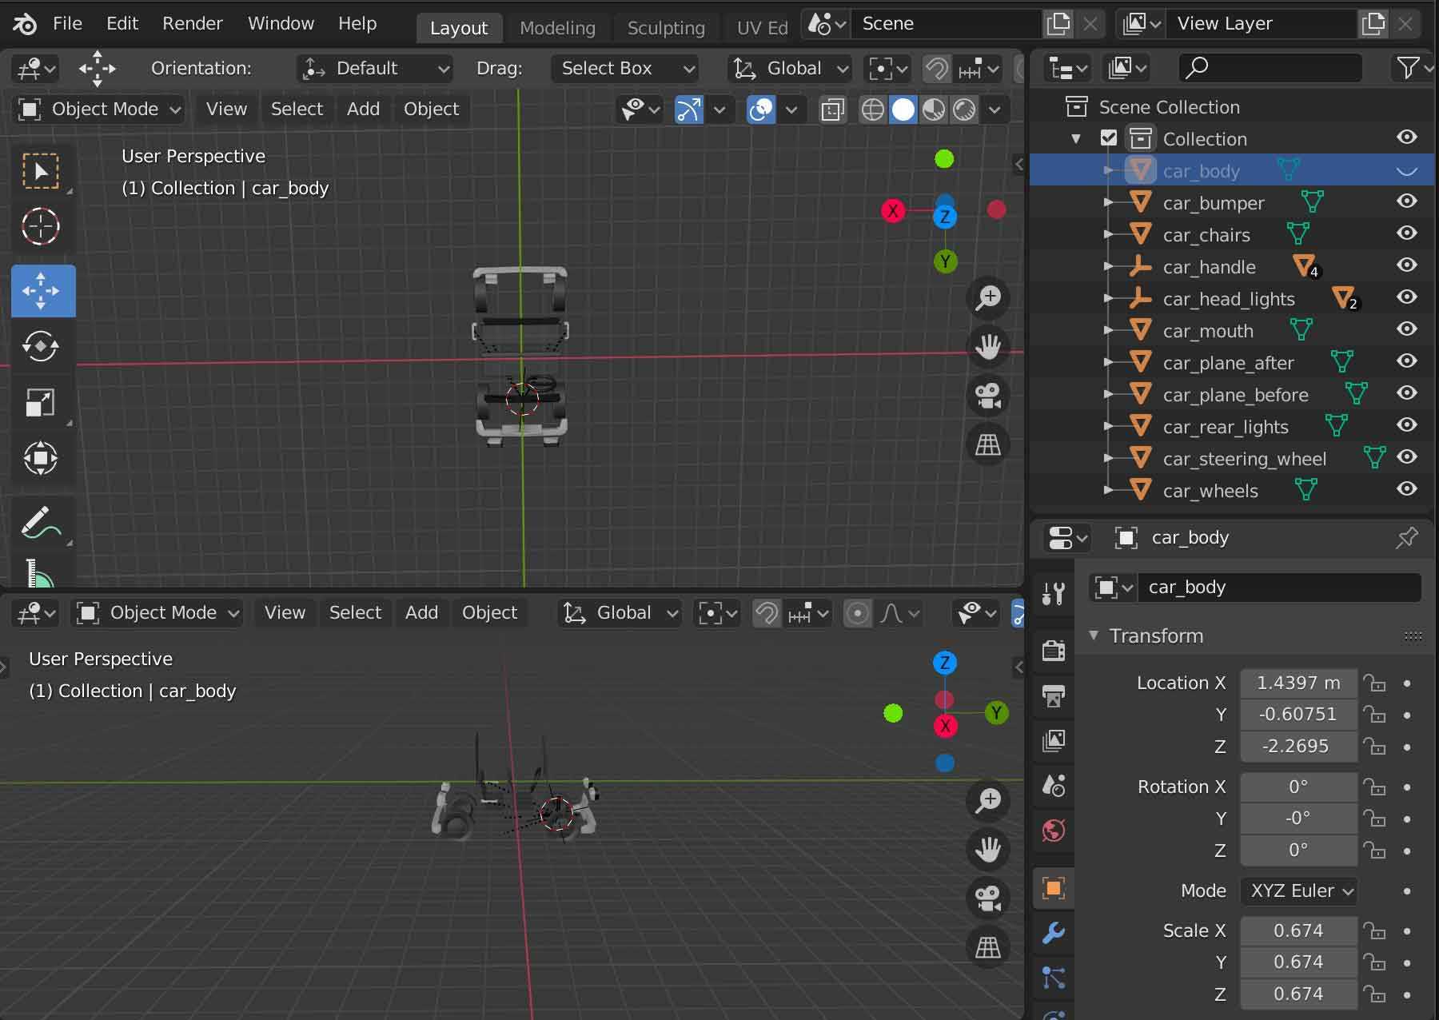Activate the Rotate tool
The image size is (1439, 1020).
click(41, 346)
